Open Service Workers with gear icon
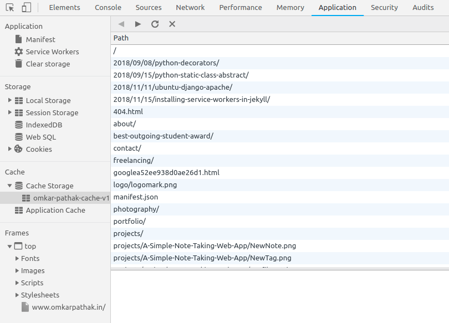The width and height of the screenshot is (449, 323). 52,52
